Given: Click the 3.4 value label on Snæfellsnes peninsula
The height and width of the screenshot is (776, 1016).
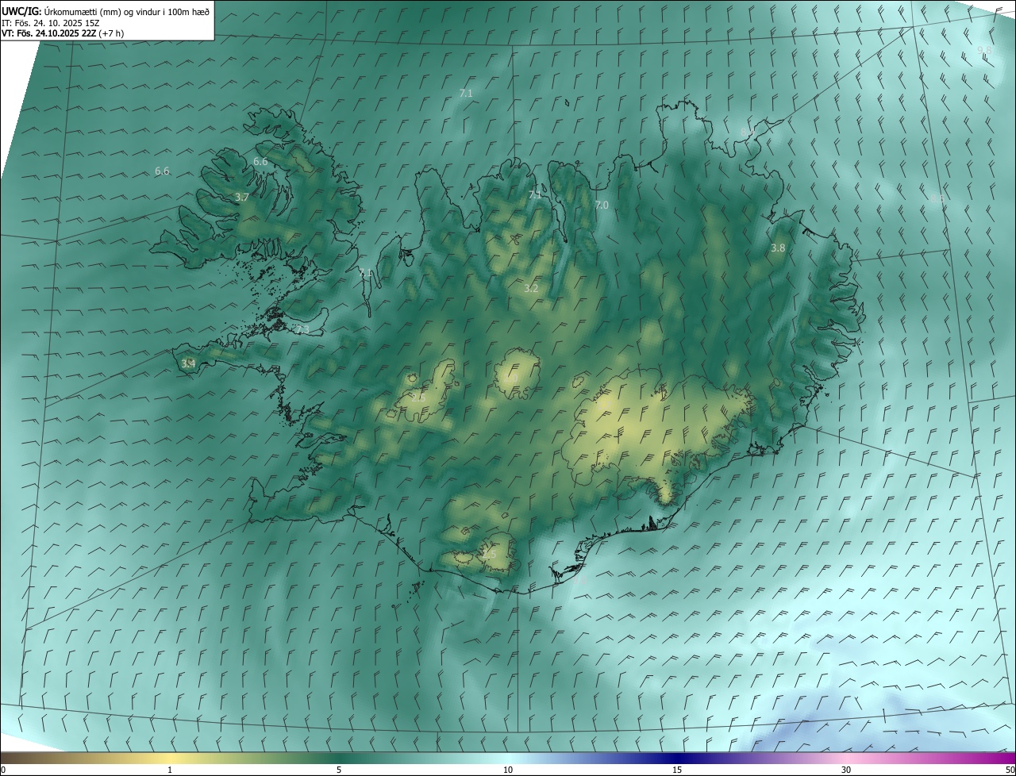Looking at the screenshot, I should [188, 363].
